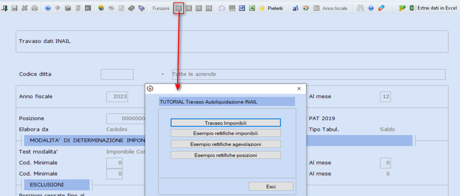This screenshot has width=460, height=196.
Task: Open help with blue question mark icon
Action: tap(48, 8)
